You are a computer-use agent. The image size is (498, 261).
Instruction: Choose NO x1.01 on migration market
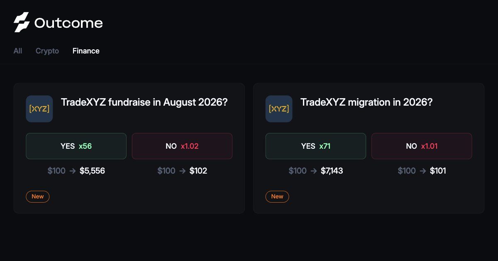coord(422,146)
